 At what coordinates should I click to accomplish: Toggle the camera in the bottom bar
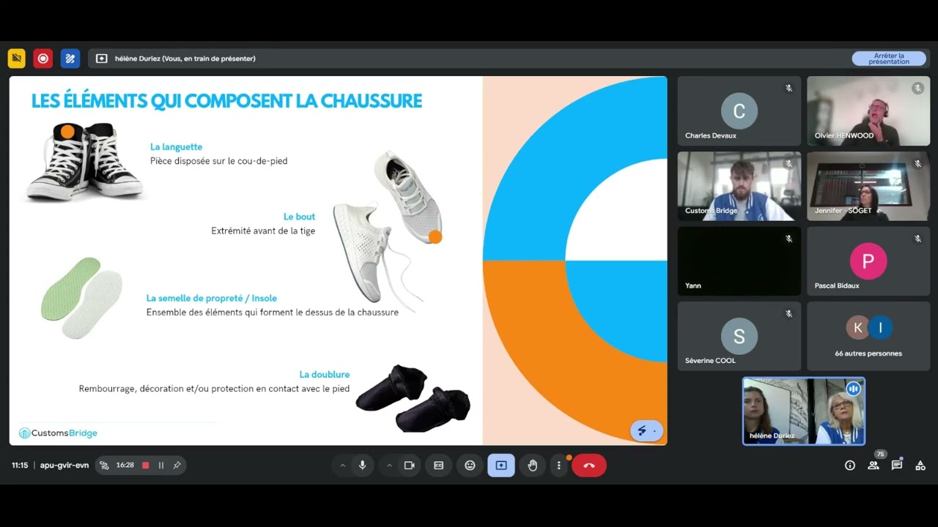point(409,466)
